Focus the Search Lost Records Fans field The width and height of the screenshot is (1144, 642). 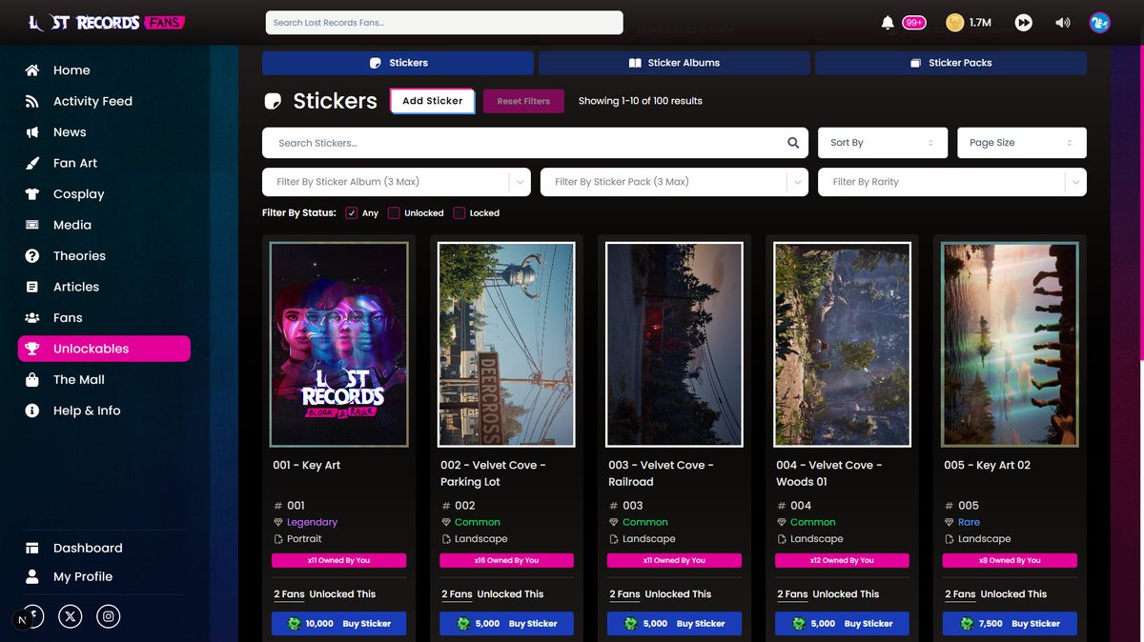(x=444, y=23)
